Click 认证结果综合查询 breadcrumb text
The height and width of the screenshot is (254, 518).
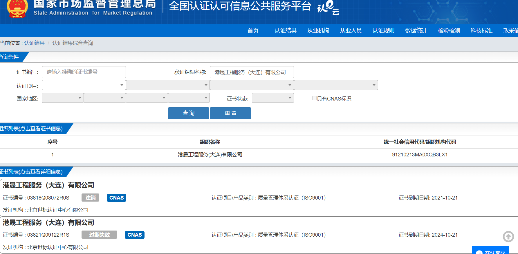tap(73, 43)
